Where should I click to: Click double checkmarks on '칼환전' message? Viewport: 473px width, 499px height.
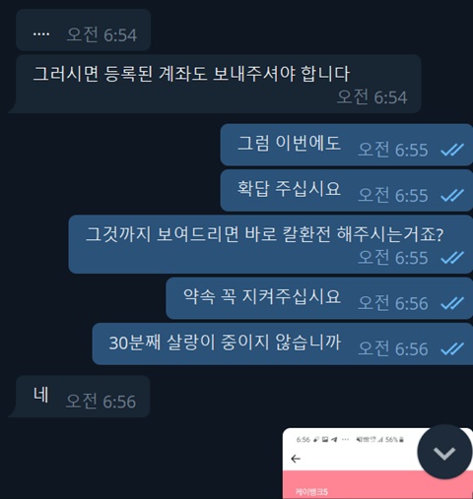click(x=452, y=258)
